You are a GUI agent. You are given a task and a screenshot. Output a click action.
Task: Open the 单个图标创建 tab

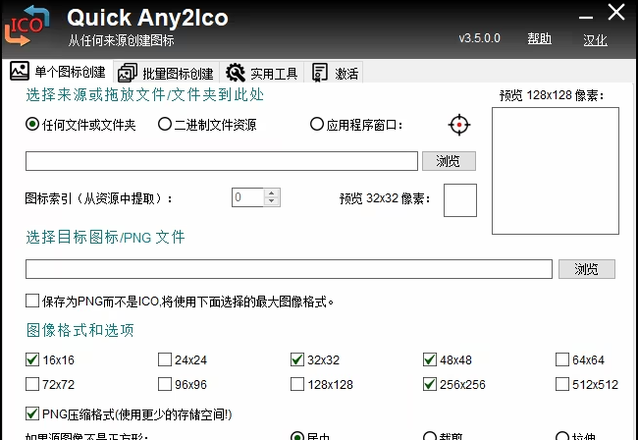58,72
